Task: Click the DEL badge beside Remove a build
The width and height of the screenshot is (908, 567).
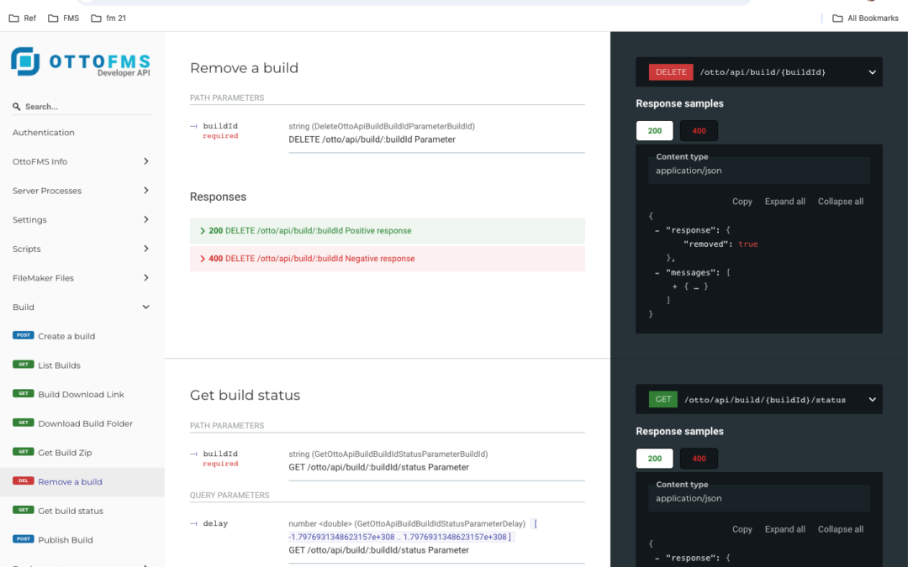Action: click(24, 480)
